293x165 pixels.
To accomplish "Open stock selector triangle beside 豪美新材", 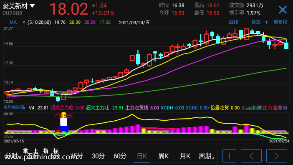I will [32, 6].
